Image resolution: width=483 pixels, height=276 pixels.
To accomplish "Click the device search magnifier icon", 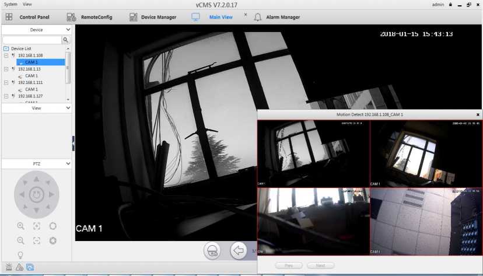I will (65, 40).
